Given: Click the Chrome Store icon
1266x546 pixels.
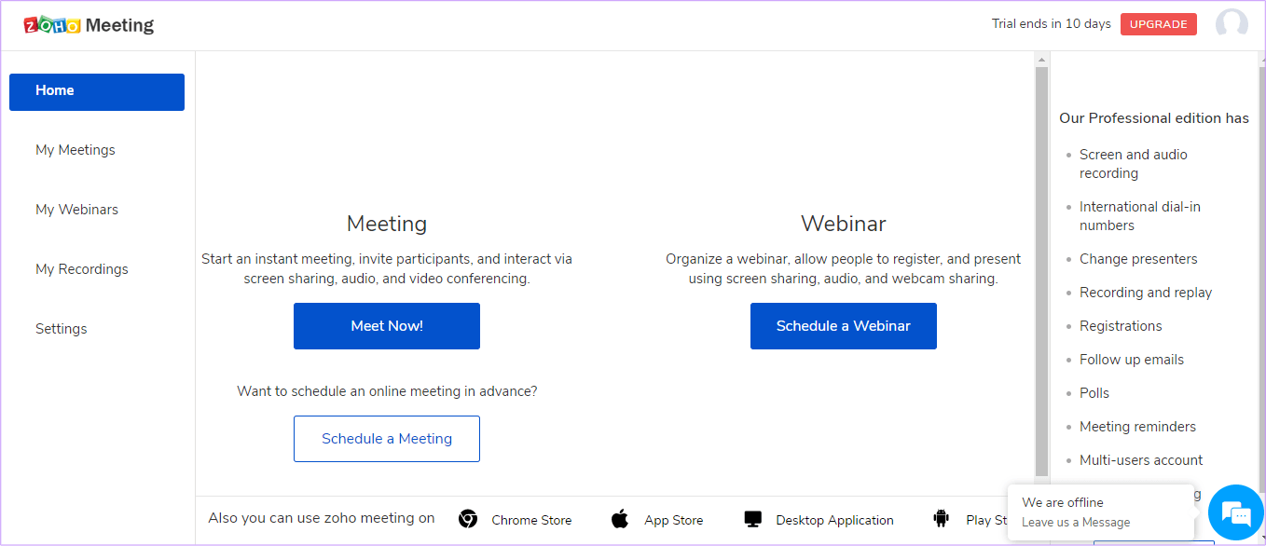Looking at the screenshot, I should click(468, 520).
